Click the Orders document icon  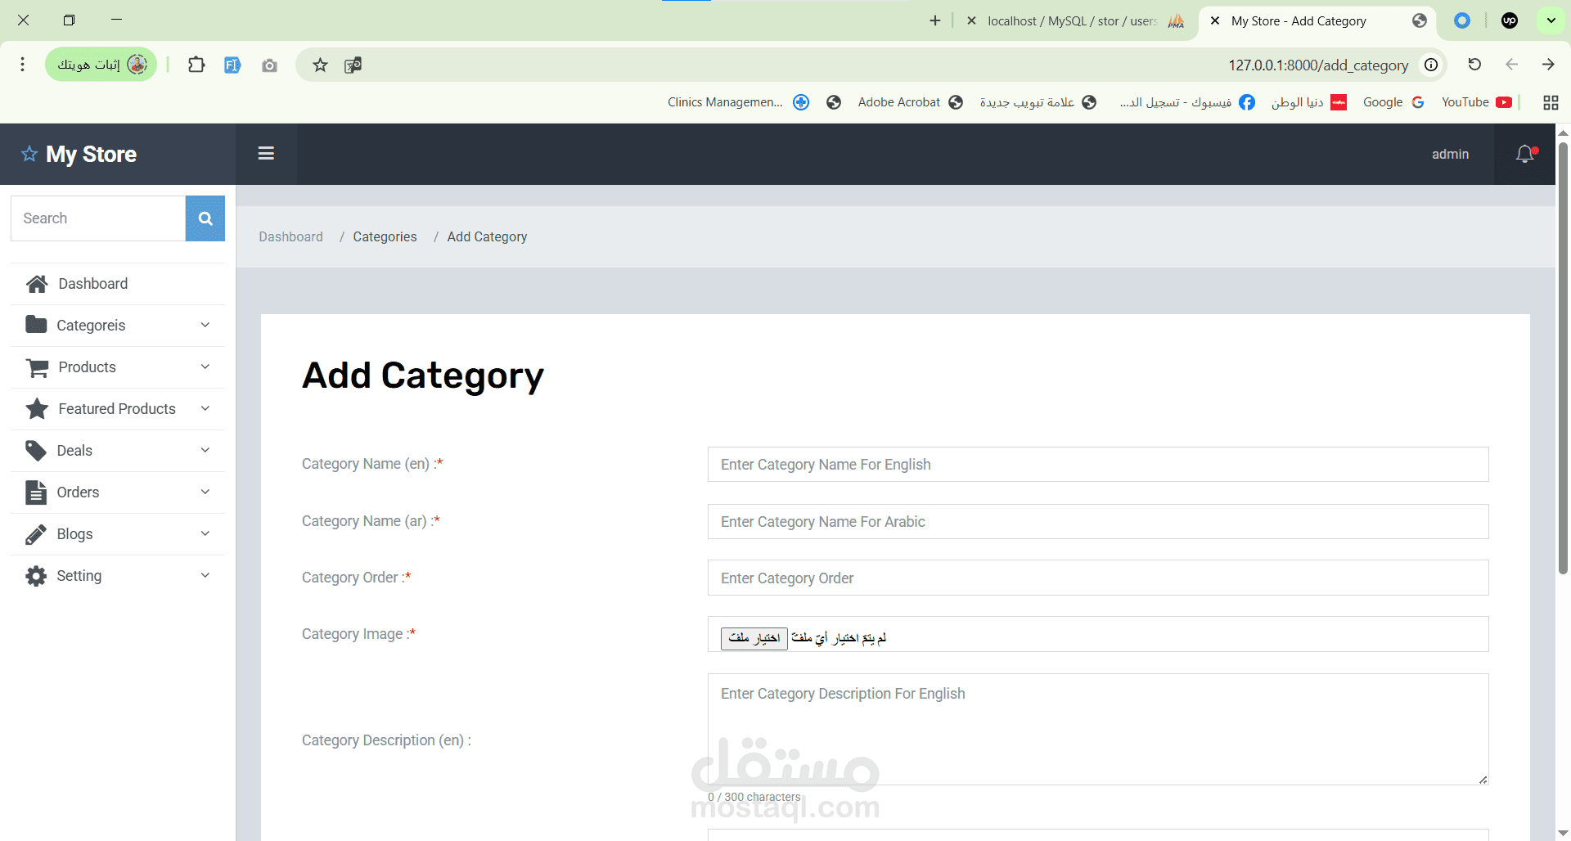(36, 492)
